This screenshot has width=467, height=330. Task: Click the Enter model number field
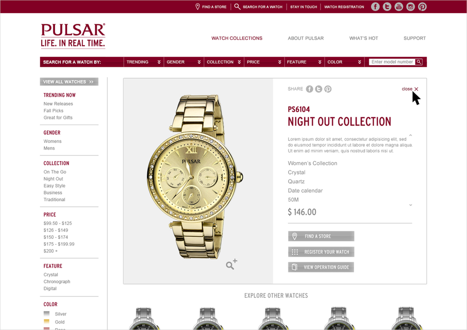[x=392, y=62]
